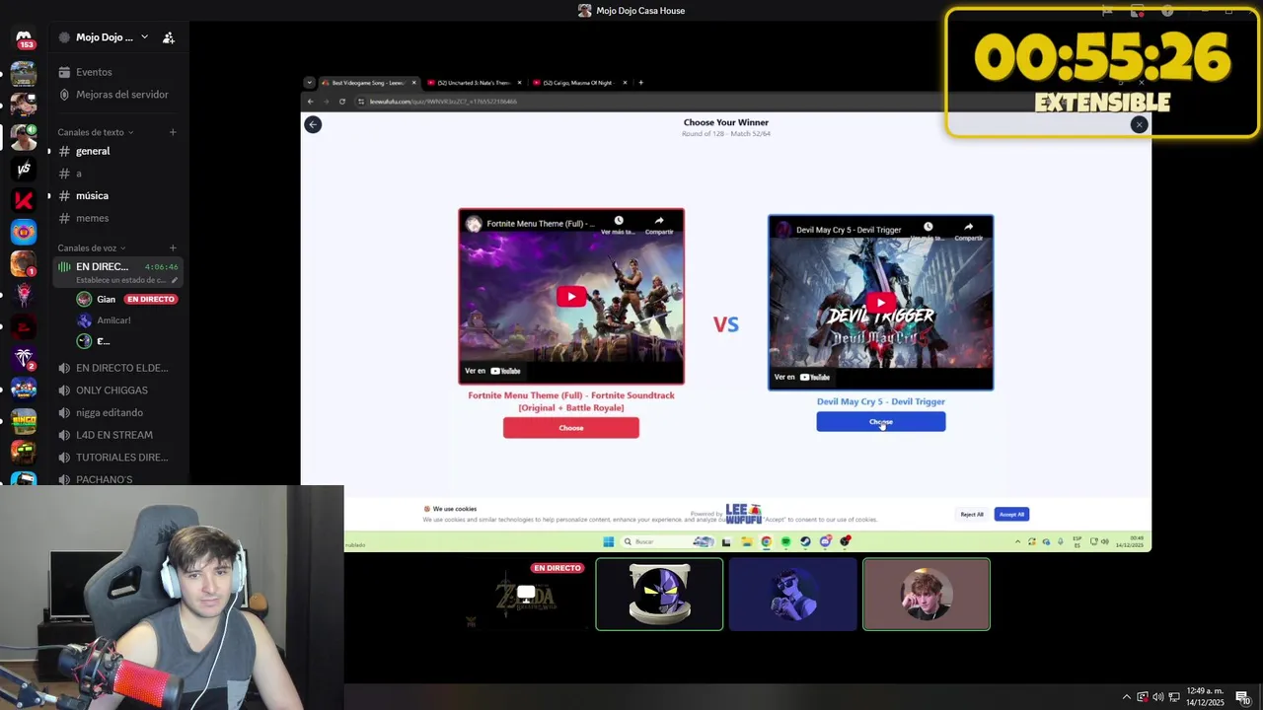Add a channel to Canales de texto
The height and width of the screenshot is (710, 1263).
click(173, 132)
